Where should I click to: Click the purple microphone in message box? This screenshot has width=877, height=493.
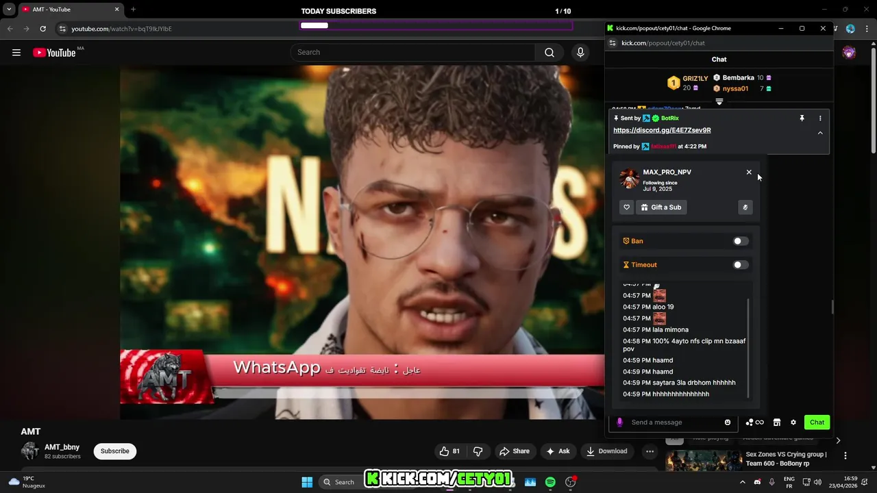[619, 422]
